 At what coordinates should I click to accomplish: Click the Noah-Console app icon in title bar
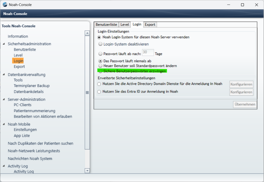pos(5,5)
